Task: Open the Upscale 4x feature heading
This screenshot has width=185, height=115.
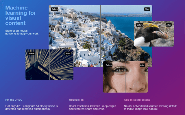Action: pos(76,100)
